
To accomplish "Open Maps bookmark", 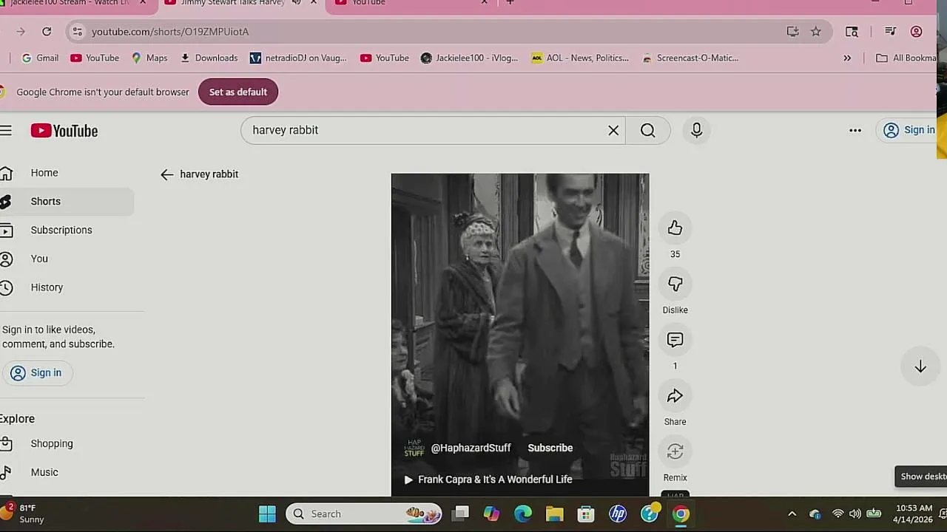I will pos(149,58).
